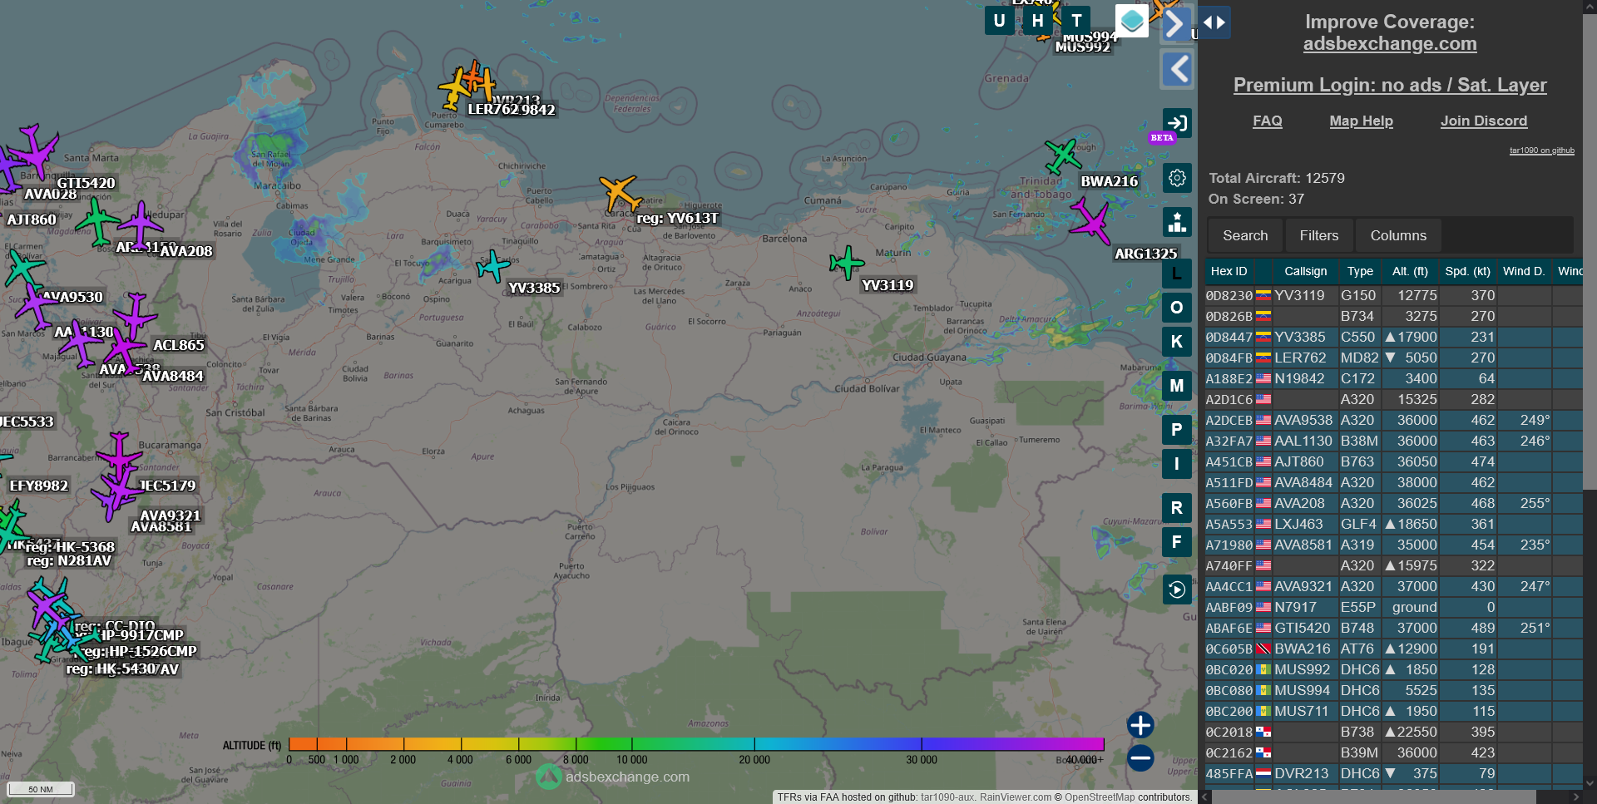
Task: Zoom in with the plus button
Action: click(x=1140, y=725)
